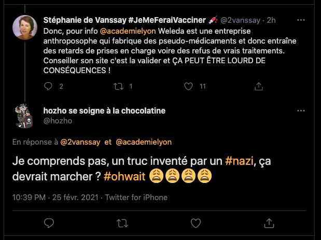Reply to hozho's tweet
Screen dimensions: 321x240
pyautogui.click(x=49, y=223)
